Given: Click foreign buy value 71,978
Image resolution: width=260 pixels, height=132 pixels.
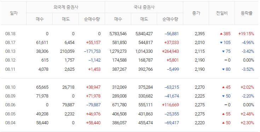Looking at the screenshot, I should pos(42,96).
